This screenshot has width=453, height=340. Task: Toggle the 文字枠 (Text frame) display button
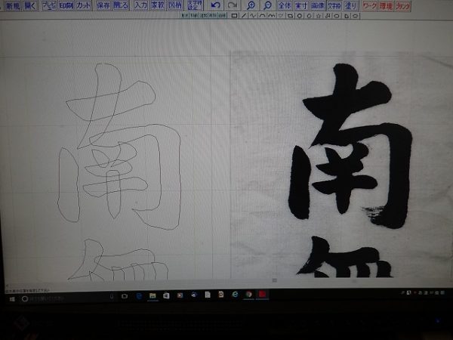point(334,5)
